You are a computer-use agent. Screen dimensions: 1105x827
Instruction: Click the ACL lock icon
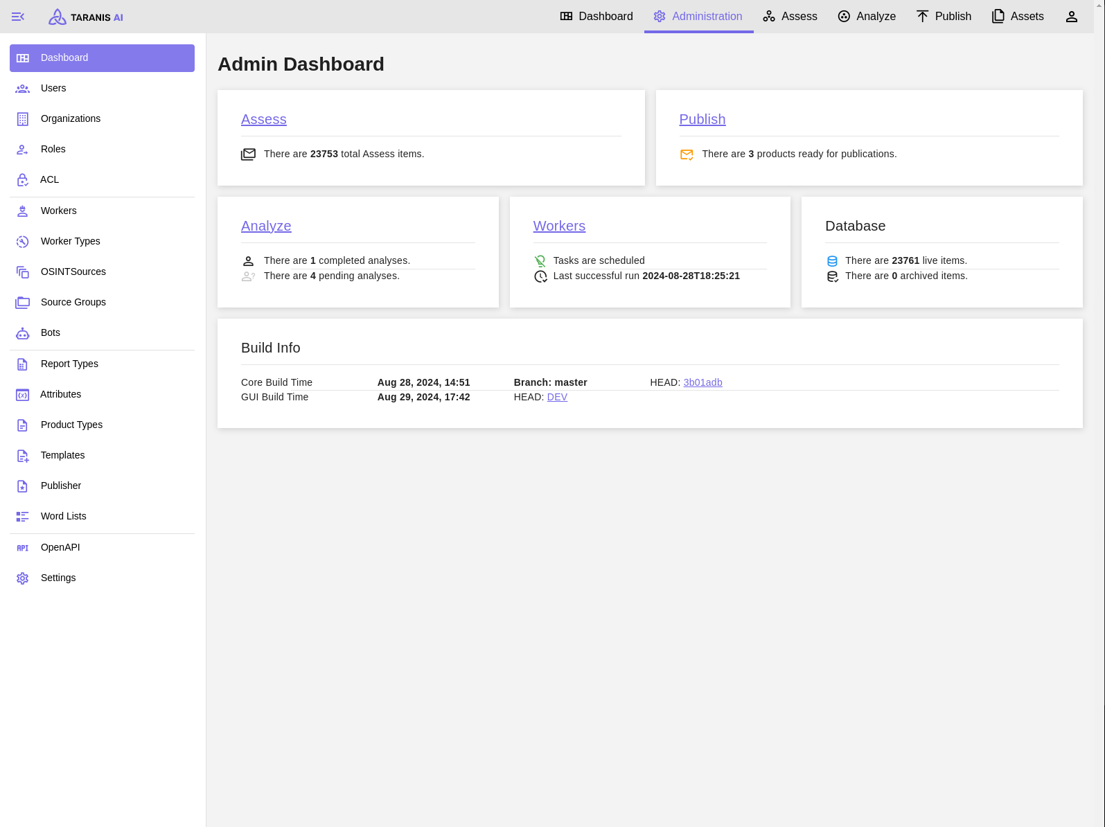click(x=23, y=180)
